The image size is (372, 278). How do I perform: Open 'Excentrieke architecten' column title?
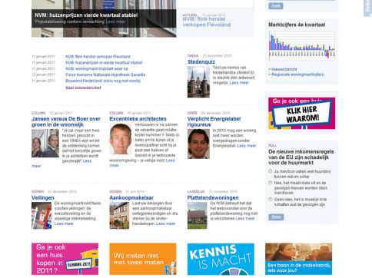pos(138,119)
